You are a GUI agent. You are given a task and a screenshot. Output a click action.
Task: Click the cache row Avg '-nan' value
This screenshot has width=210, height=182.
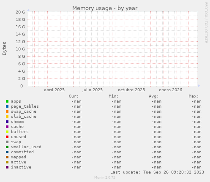click(x=156, y=127)
